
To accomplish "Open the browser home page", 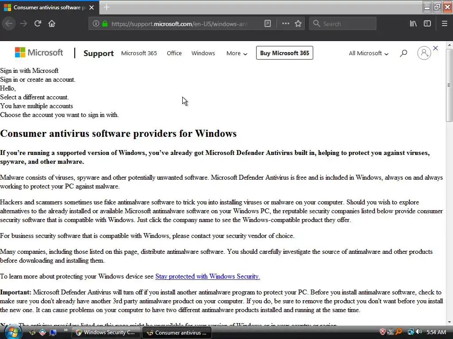I will [x=52, y=24].
